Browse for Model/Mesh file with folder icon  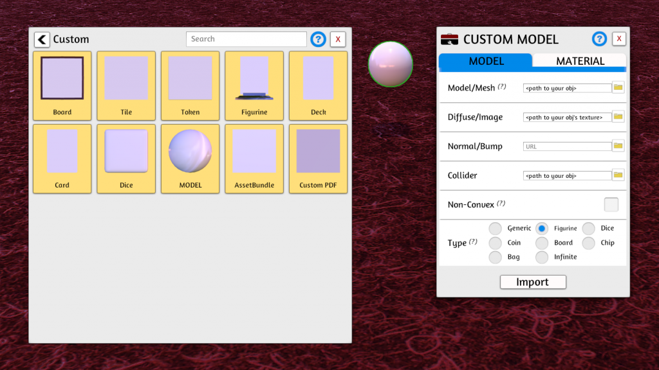click(x=618, y=87)
